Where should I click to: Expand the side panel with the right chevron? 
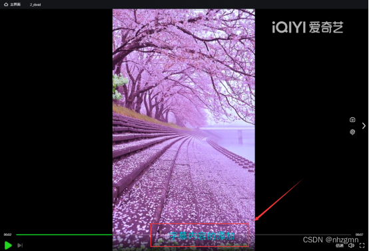(364, 126)
